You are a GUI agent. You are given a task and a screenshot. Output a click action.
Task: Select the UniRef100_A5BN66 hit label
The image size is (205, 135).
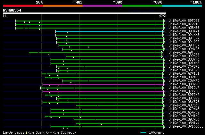184,28
